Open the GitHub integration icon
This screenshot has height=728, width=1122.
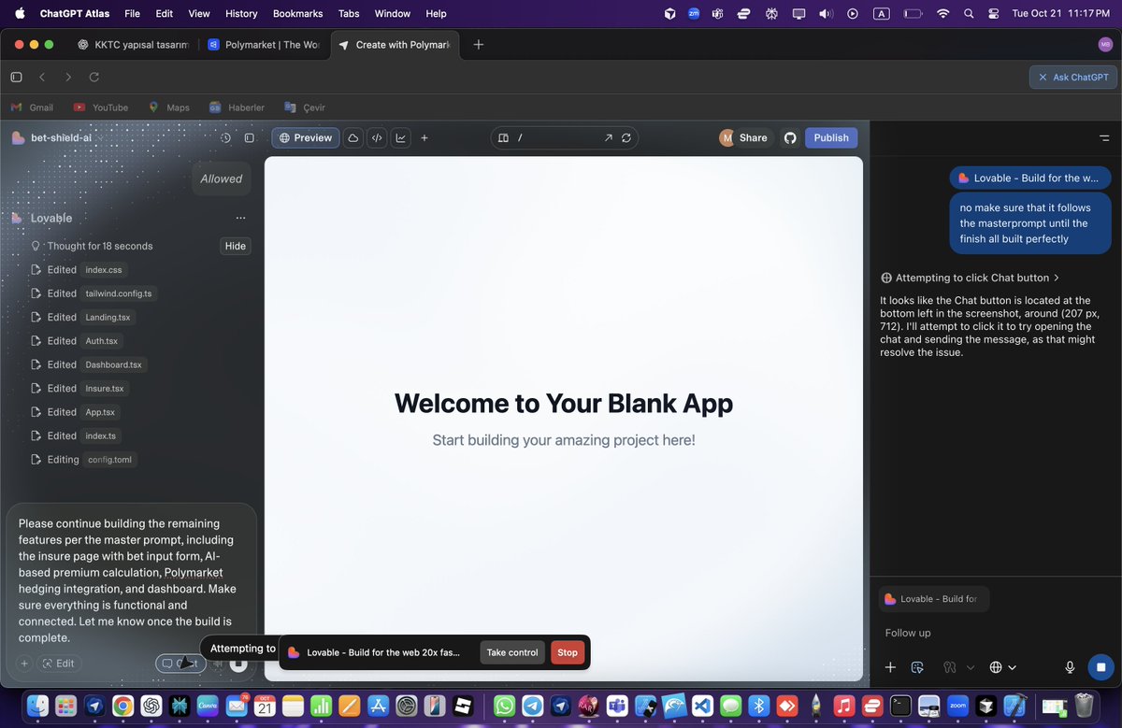(x=790, y=137)
